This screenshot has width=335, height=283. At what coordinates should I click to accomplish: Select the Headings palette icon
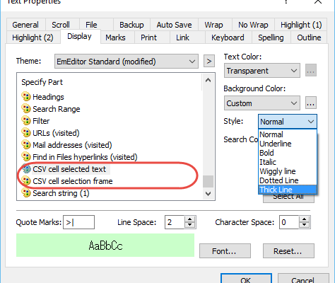coord(26,97)
